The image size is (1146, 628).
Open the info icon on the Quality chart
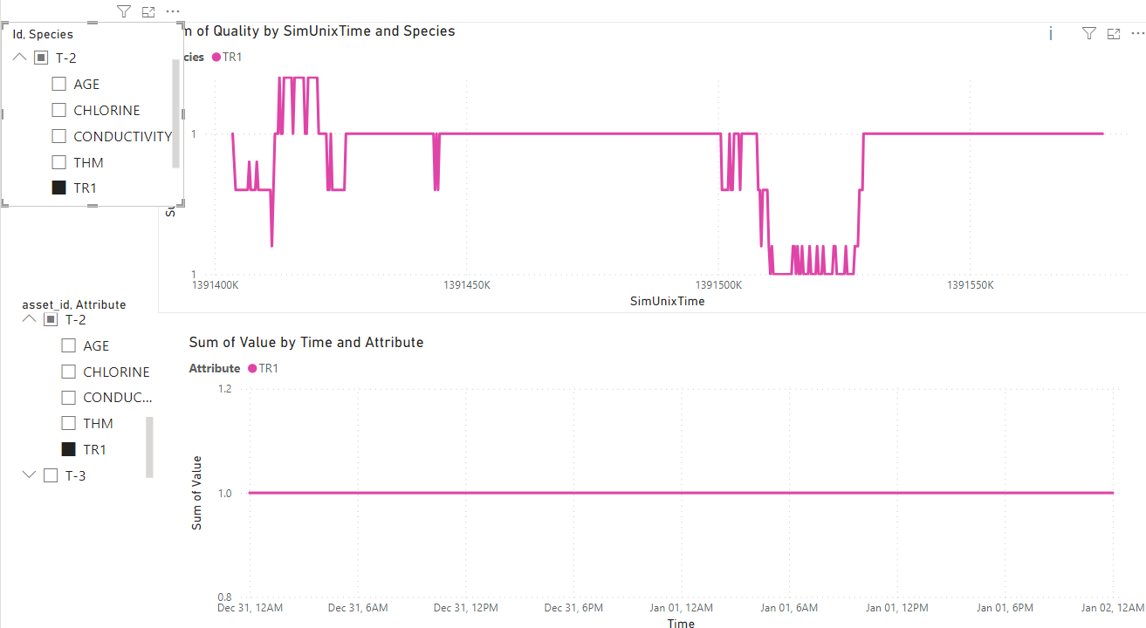click(x=1050, y=33)
